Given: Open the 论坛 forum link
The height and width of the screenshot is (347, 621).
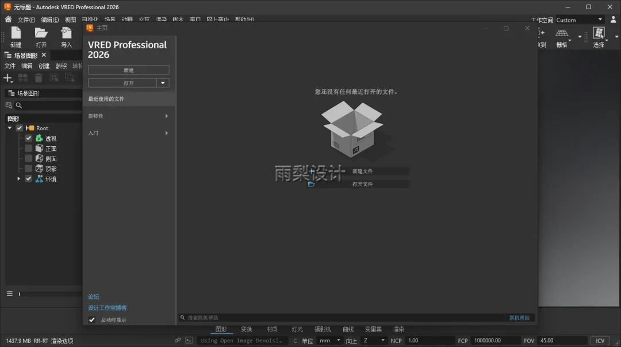Looking at the screenshot, I should point(94,297).
